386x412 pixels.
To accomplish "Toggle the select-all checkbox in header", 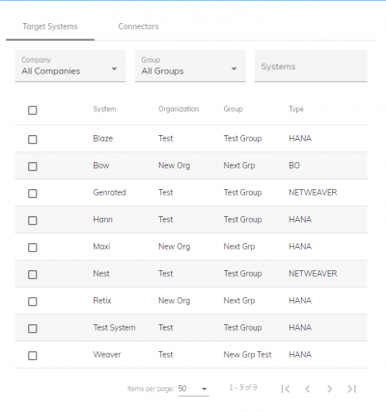I will [33, 110].
